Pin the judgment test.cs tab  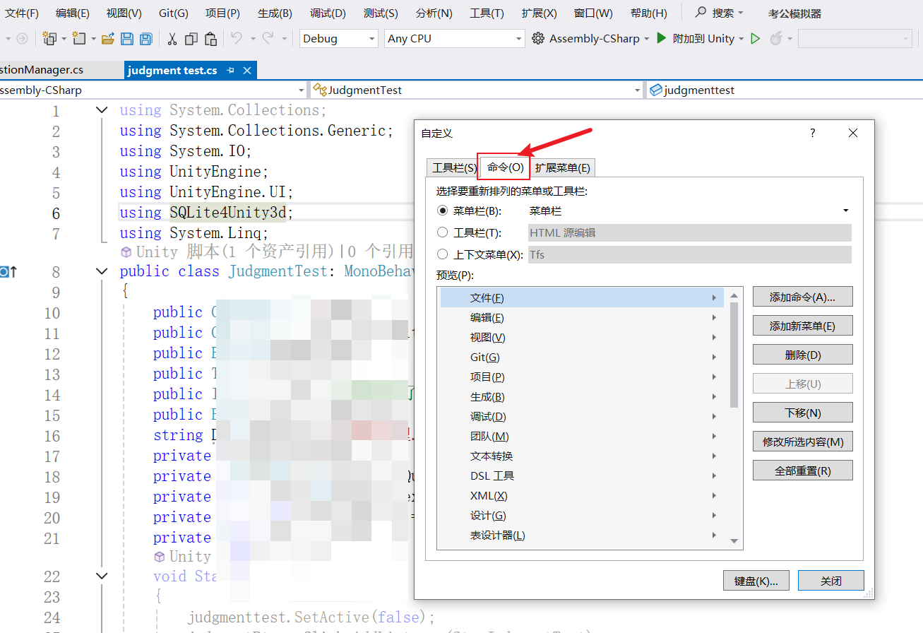pos(230,71)
